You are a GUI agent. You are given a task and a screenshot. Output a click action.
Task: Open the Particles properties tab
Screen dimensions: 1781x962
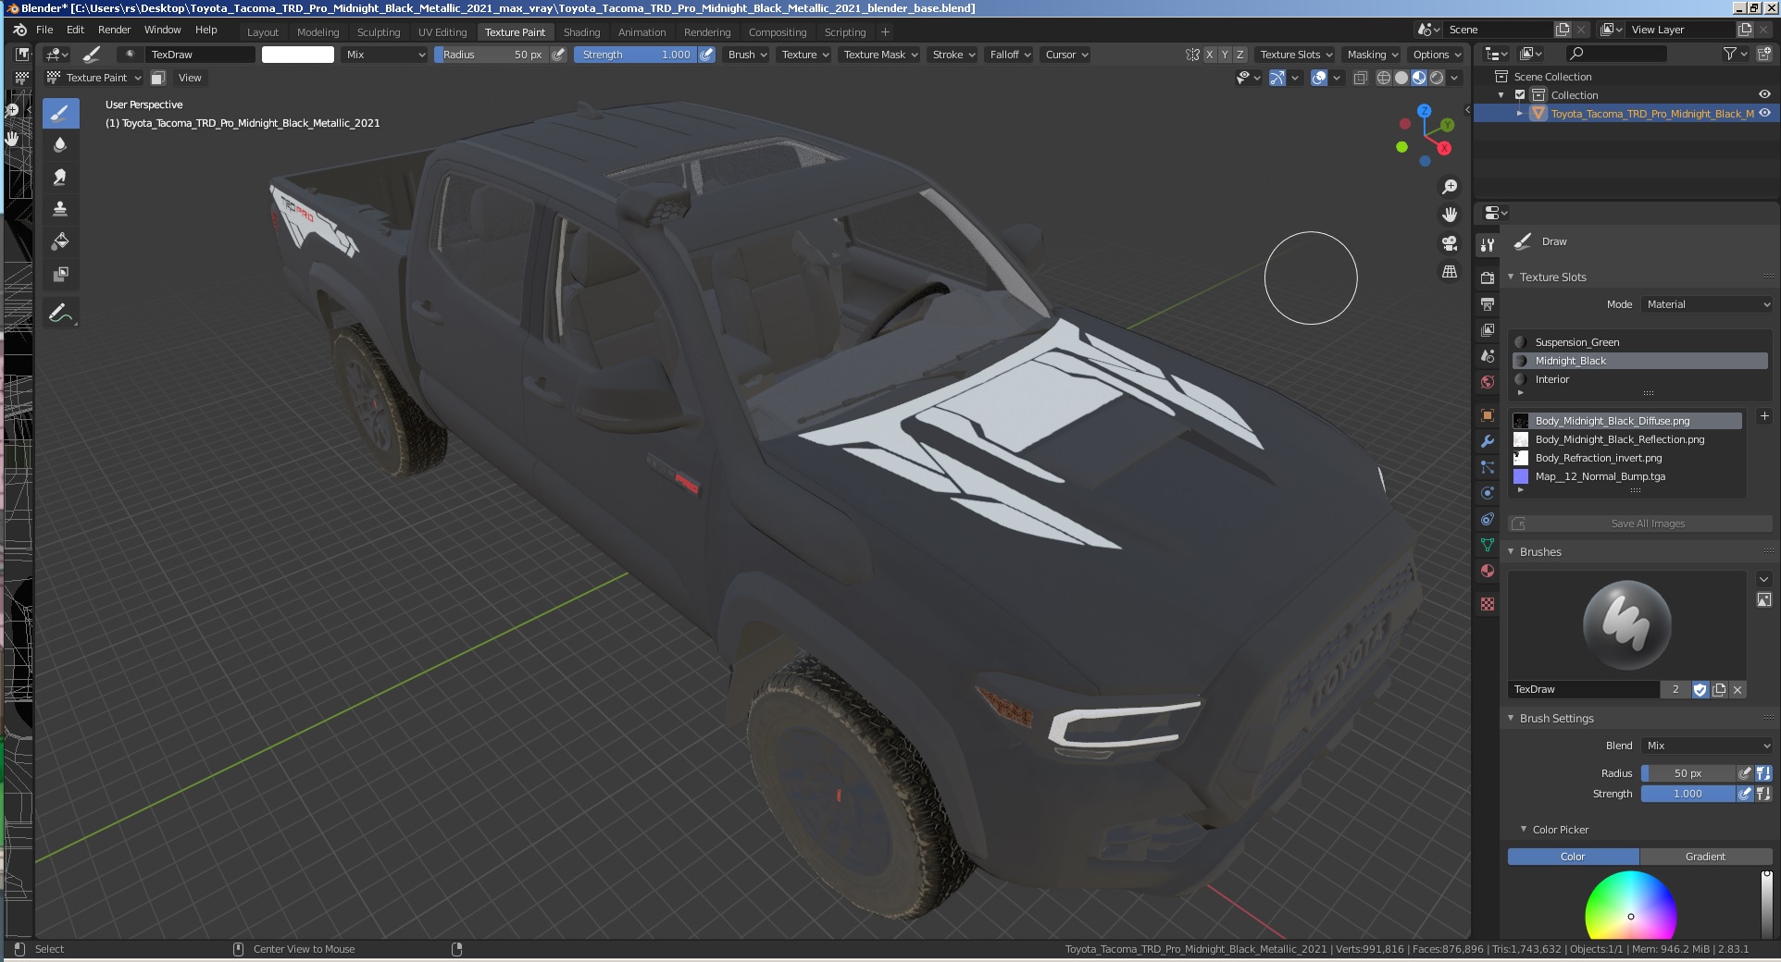(x=1488, y=467)
